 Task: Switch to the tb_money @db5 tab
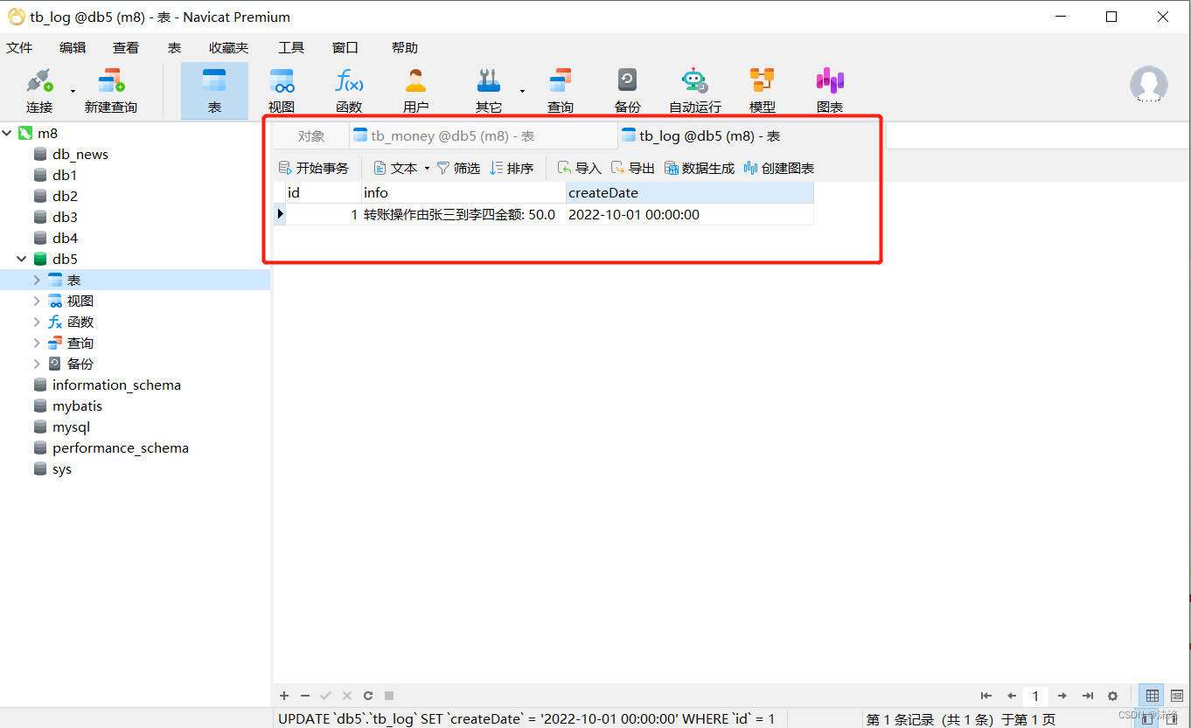coord(483,136)
